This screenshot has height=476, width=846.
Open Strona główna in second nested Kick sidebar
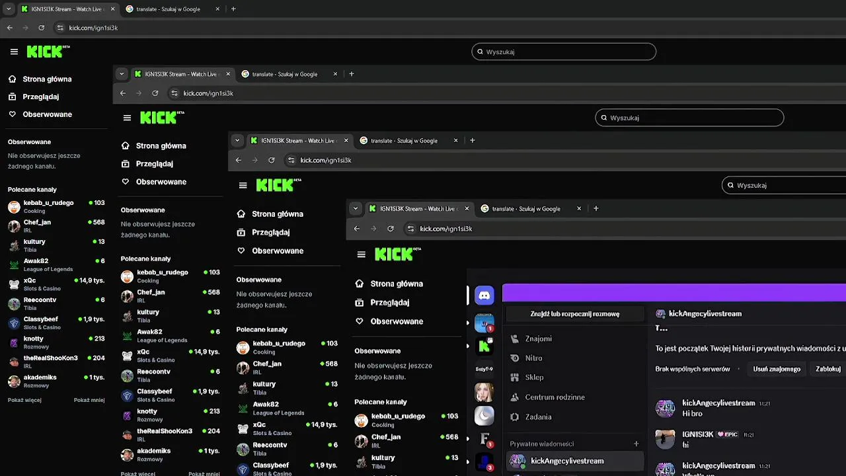pos(161,146)
